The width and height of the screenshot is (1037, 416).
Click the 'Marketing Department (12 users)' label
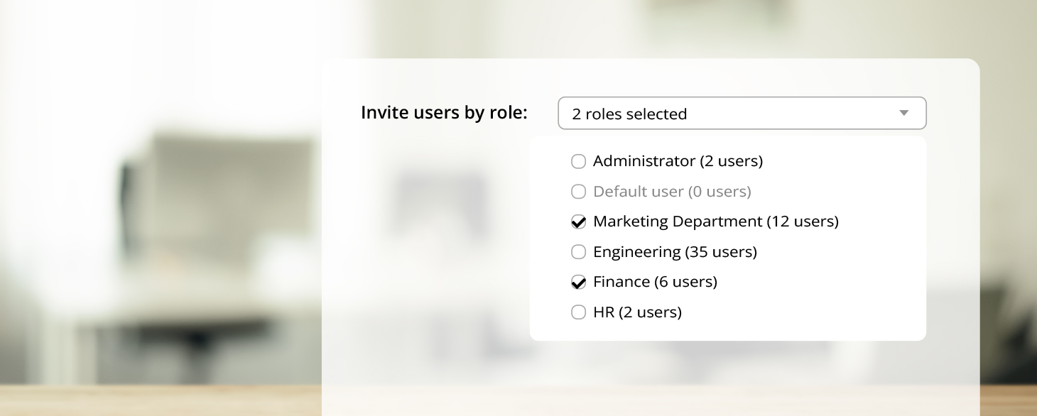tap(715, 221)
